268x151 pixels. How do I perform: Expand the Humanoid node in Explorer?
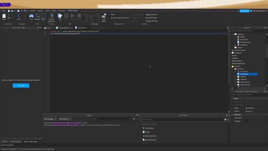(235, 71)
